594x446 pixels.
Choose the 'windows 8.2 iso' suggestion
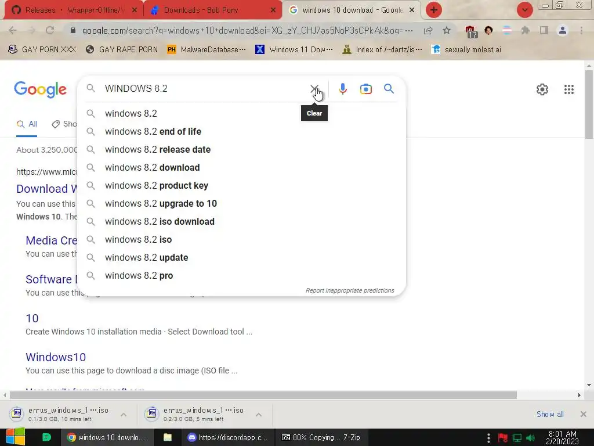point(241,240)
